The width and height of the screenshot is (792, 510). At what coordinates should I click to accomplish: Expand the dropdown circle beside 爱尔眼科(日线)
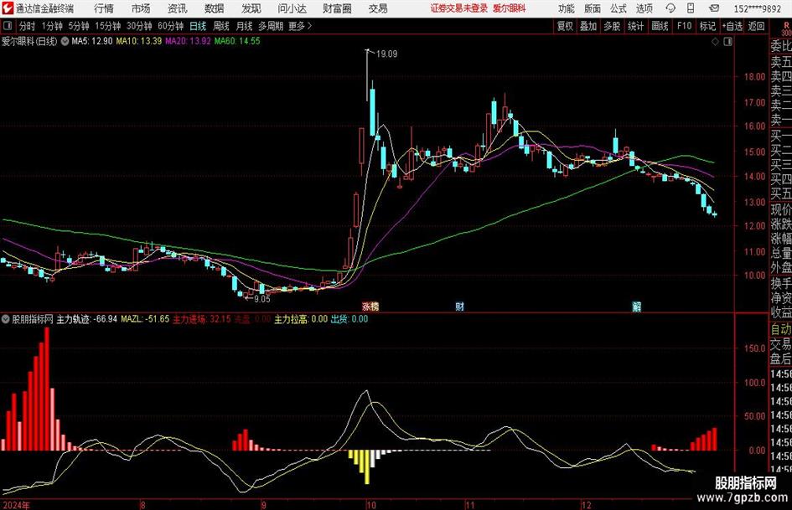click(x=65, y=42)
